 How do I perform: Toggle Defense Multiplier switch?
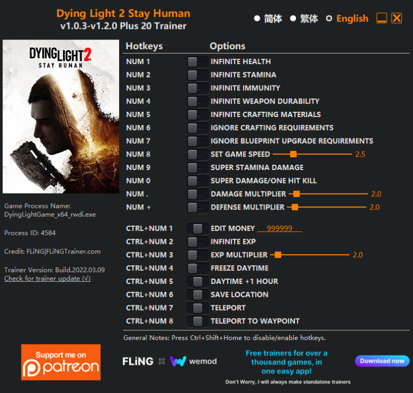[198, 207]
